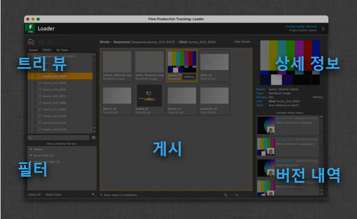The height and width of the screenshot is (219, 357).
Task: Open the Version 005 link in version history
Action: tap(284, 118)
